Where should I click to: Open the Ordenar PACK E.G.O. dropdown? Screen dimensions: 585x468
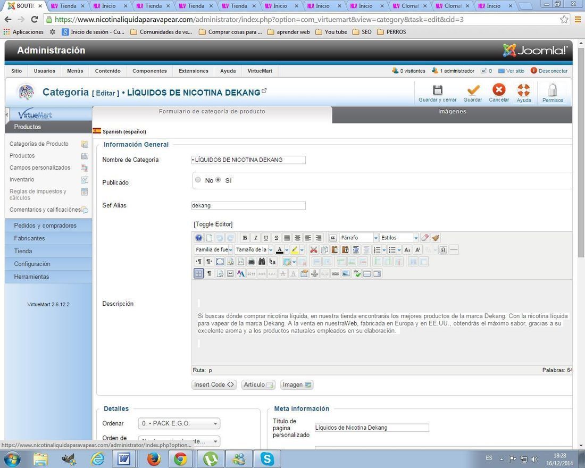[179, 423]
